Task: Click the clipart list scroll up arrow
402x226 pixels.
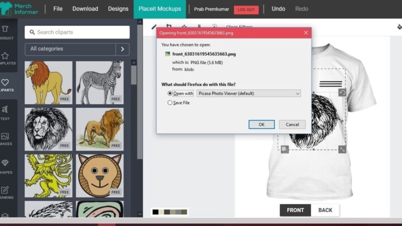Action: click(134, 62)
